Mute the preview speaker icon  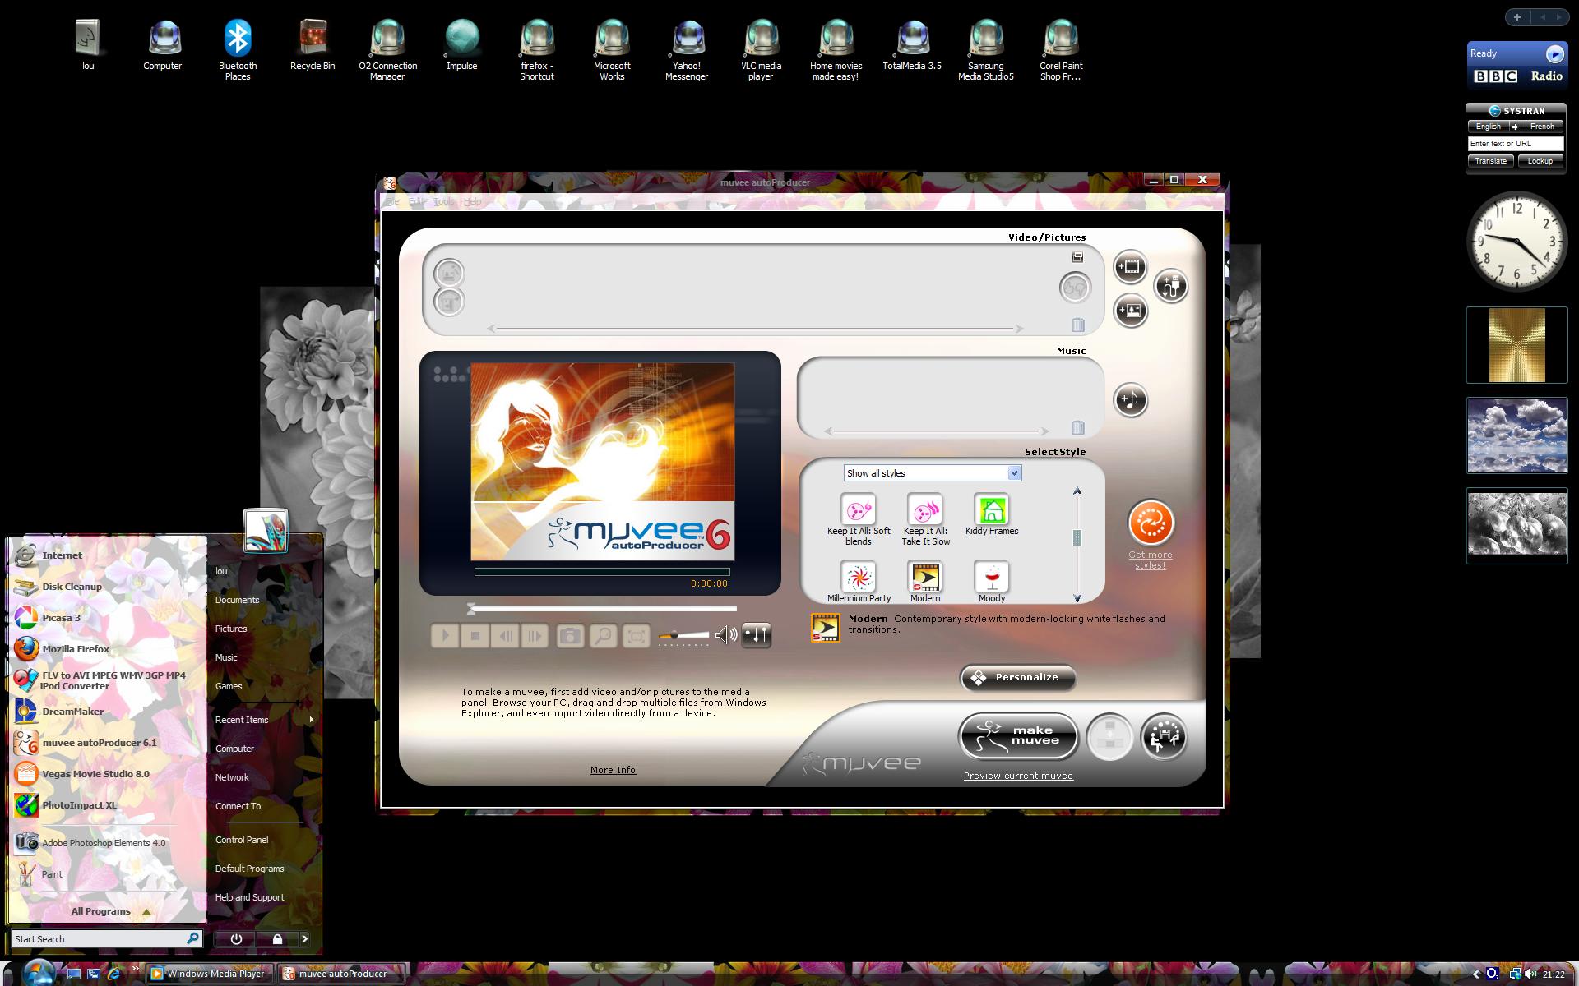tap(725, 635)
